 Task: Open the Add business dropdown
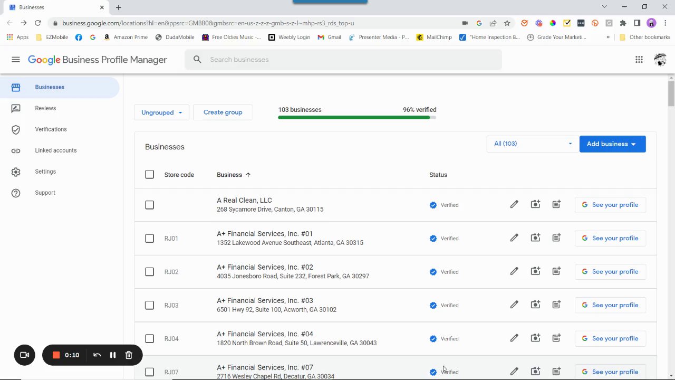click(x=612, y=144)
